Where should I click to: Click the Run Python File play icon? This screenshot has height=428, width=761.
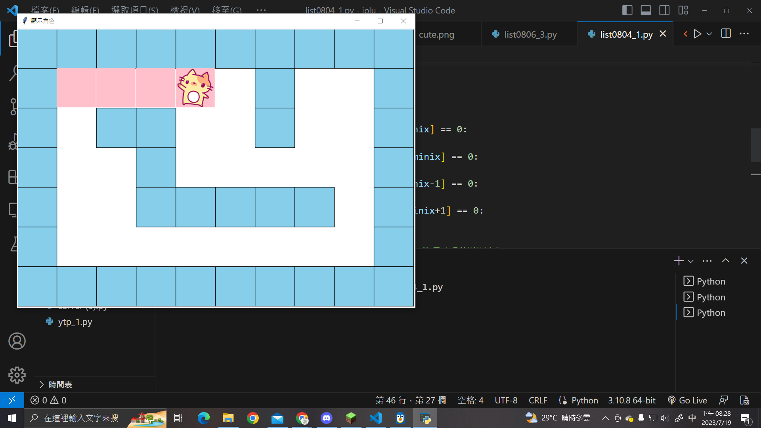click(697, 34)
